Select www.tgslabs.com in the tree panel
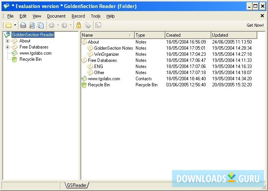Screen dimensions: 268x191 click(35, 53)
